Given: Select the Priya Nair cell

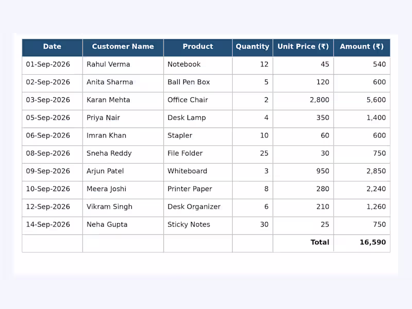Looking at the screenshot, I should pyautogui.click(x=123, y=119).
